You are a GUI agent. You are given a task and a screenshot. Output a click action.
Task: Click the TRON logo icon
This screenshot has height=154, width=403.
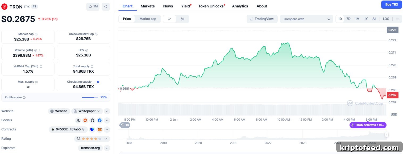(5, 7)
